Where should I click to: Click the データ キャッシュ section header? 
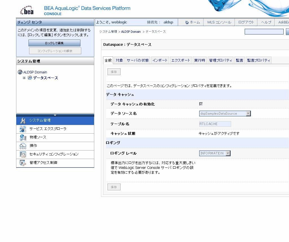[120, 94]
